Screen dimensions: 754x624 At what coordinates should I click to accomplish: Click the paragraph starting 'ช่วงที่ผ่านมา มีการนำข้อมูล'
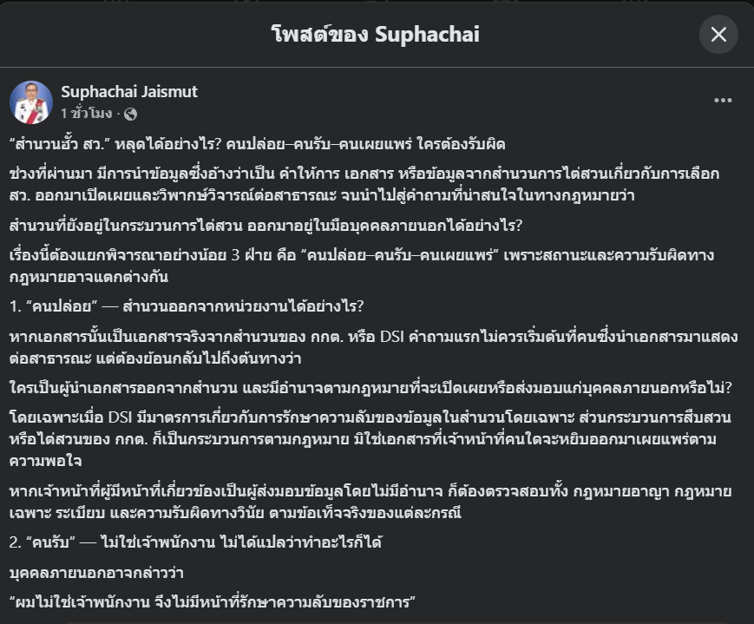tap(364, 184)
